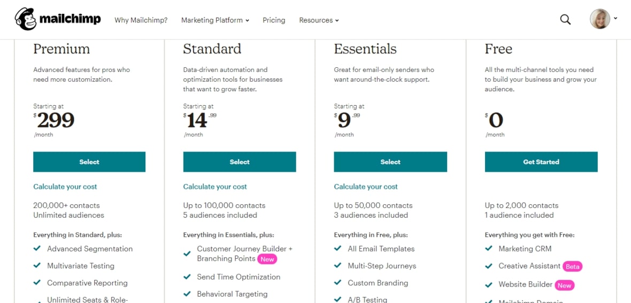This screenshot has width=631, height=303.
Task: Open the Why Mailchimp? menu item
Action: (x=141, y=20)
